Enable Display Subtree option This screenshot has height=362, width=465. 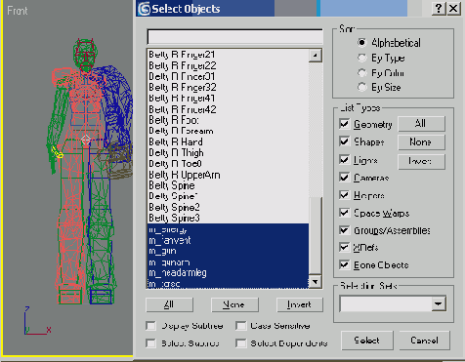tap(150, 326)
